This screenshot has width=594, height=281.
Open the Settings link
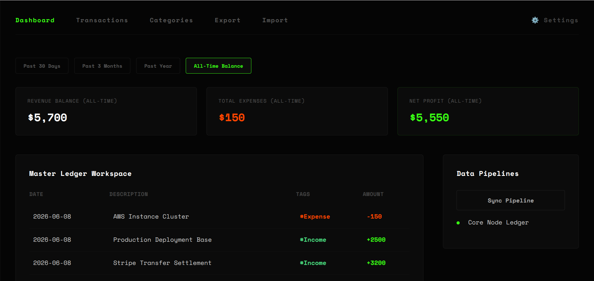[x=561, y=20]
